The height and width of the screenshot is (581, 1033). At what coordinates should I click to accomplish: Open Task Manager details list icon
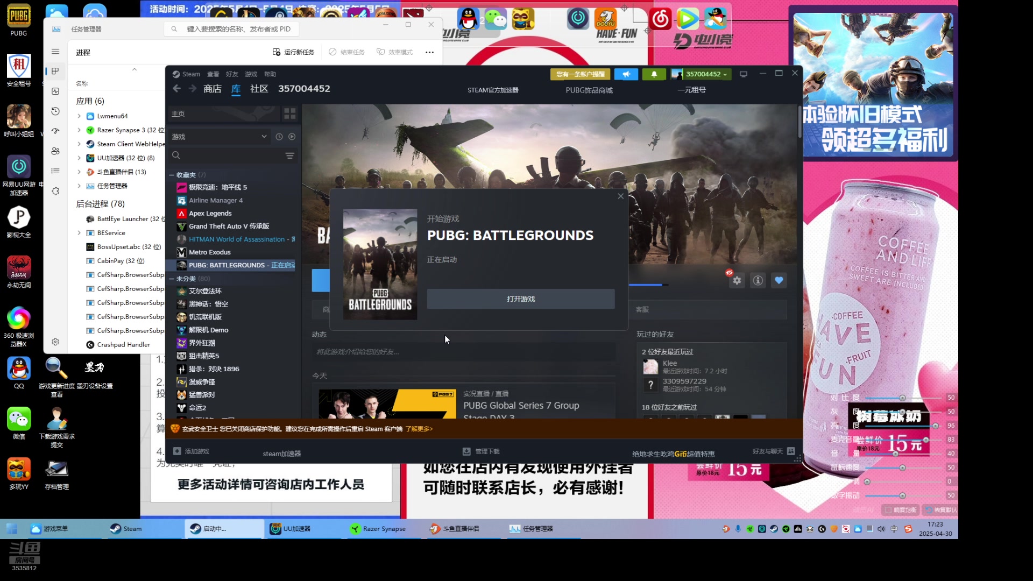point(55,171)
